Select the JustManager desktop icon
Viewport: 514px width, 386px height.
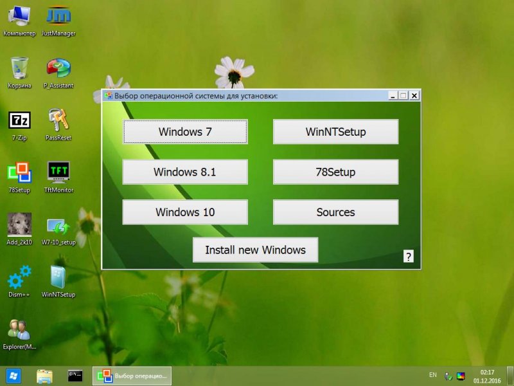(58, 21)
